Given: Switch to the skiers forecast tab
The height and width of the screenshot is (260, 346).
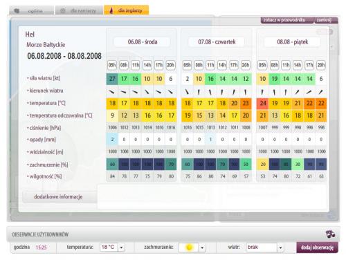Looking at the screenshot, I should (79, 10).
